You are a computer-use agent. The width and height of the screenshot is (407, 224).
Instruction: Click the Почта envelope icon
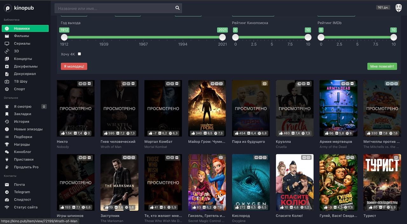pos(7,185)
